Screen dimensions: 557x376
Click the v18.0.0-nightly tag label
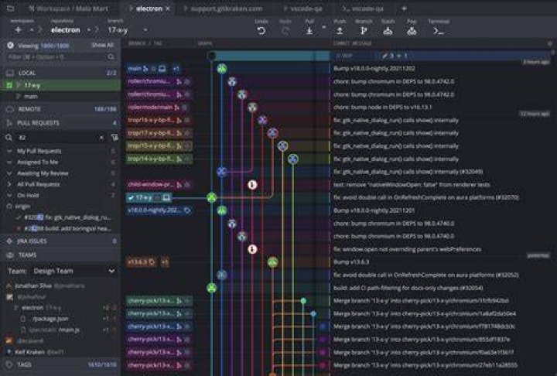pos(159,210)
